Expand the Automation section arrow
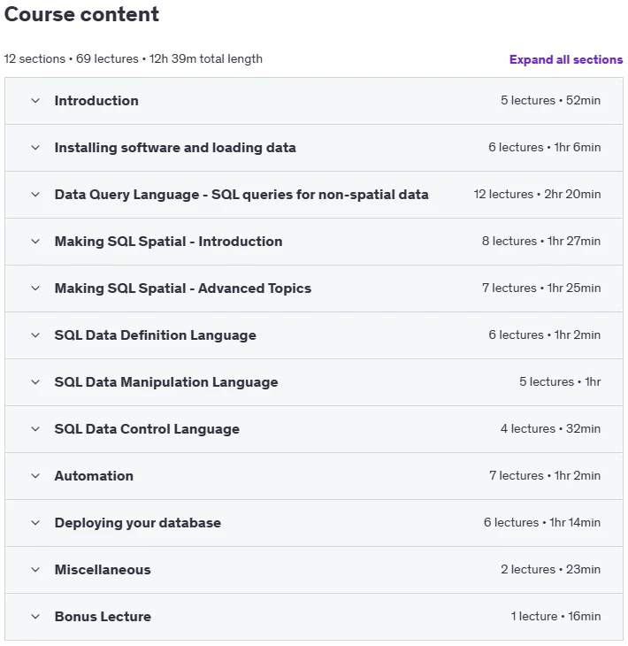 pyautogui.click(x=35, y=476)
